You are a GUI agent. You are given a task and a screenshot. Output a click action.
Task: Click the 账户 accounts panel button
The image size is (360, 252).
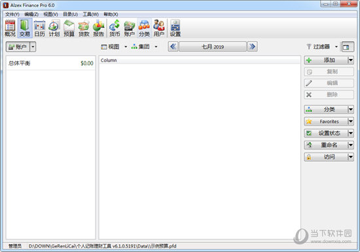[18, 47]
